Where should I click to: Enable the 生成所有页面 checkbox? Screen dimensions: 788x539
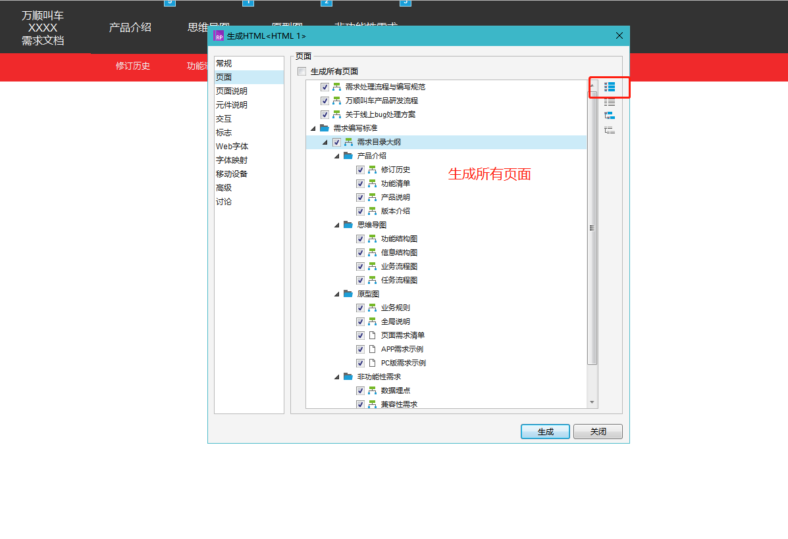(x=302, y=72)
